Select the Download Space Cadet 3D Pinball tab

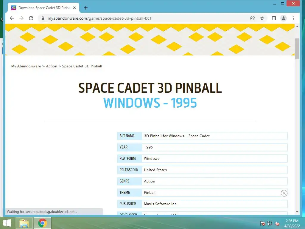(x=43, y=8)
